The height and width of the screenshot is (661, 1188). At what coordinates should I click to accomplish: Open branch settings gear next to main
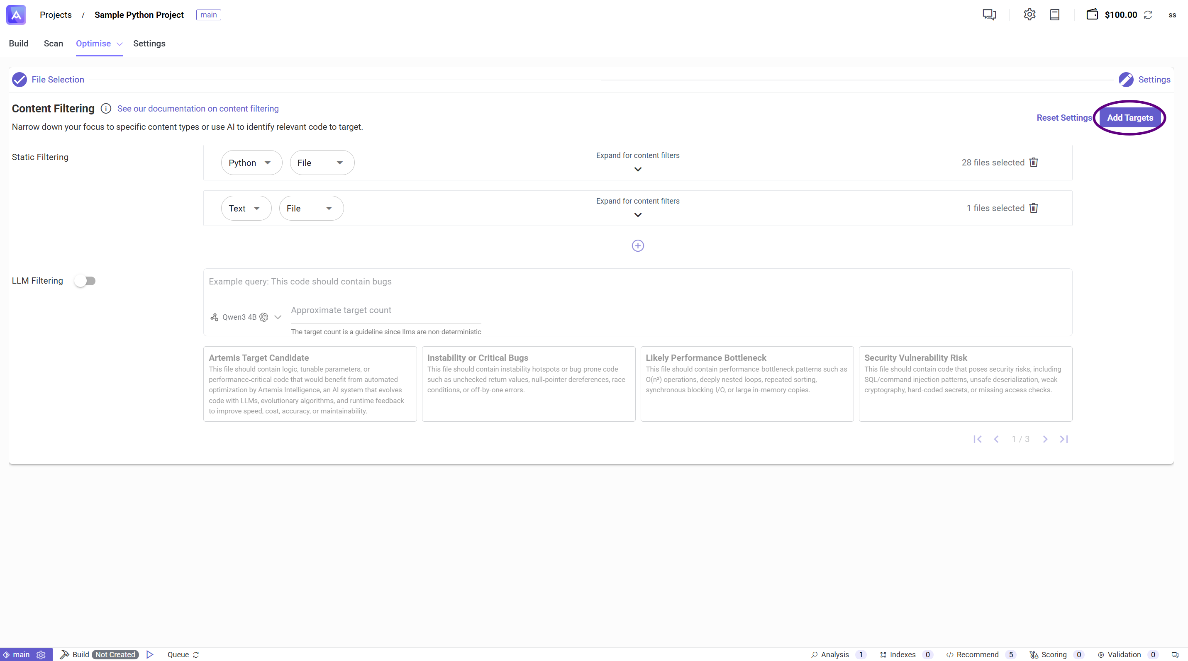pos(41,654)
